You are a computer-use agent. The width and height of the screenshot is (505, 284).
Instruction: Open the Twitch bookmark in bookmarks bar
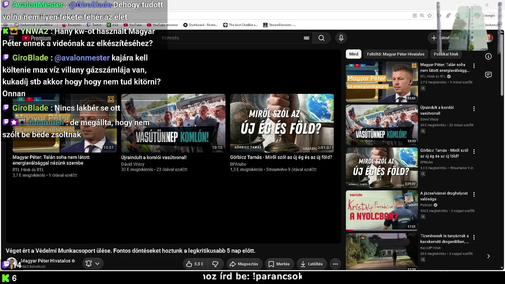click(94, 25)
